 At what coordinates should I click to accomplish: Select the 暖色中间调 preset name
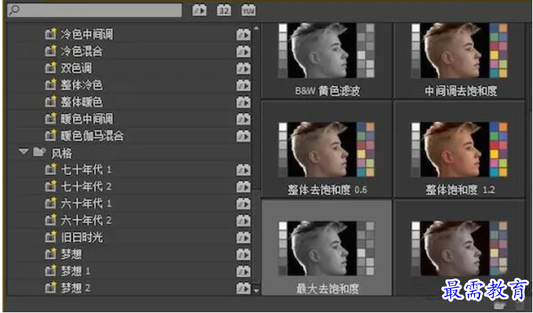pyautogui.click(x=87, y=119)
